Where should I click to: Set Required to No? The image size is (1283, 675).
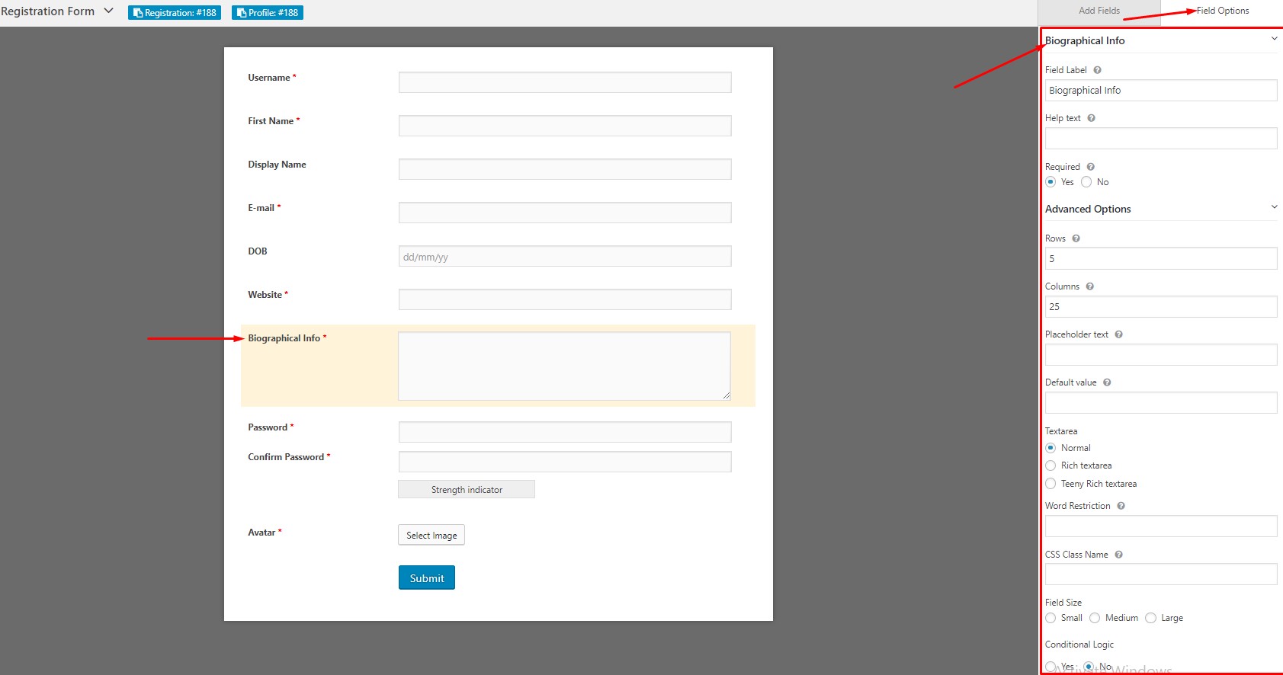pyautogui.click(x=1086, y=182)
